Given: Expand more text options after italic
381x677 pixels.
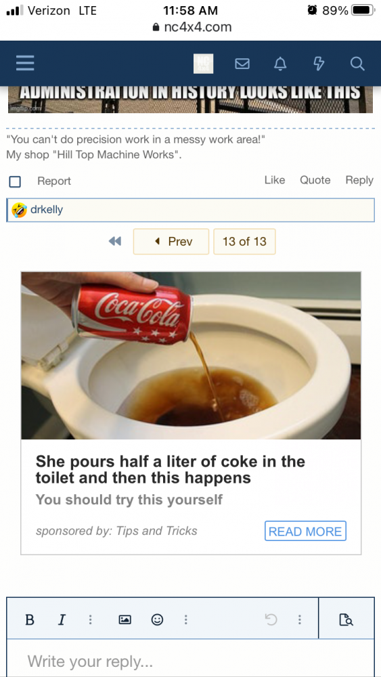Looking at the screenshot, I should pyautogui.click(x=90, y=619).
